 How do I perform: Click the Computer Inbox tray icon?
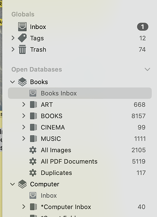(33, 195)
